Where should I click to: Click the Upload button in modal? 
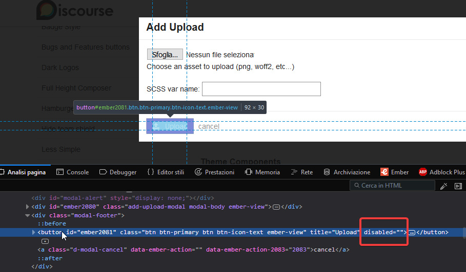pyautogui.click(x=170, y=126)
